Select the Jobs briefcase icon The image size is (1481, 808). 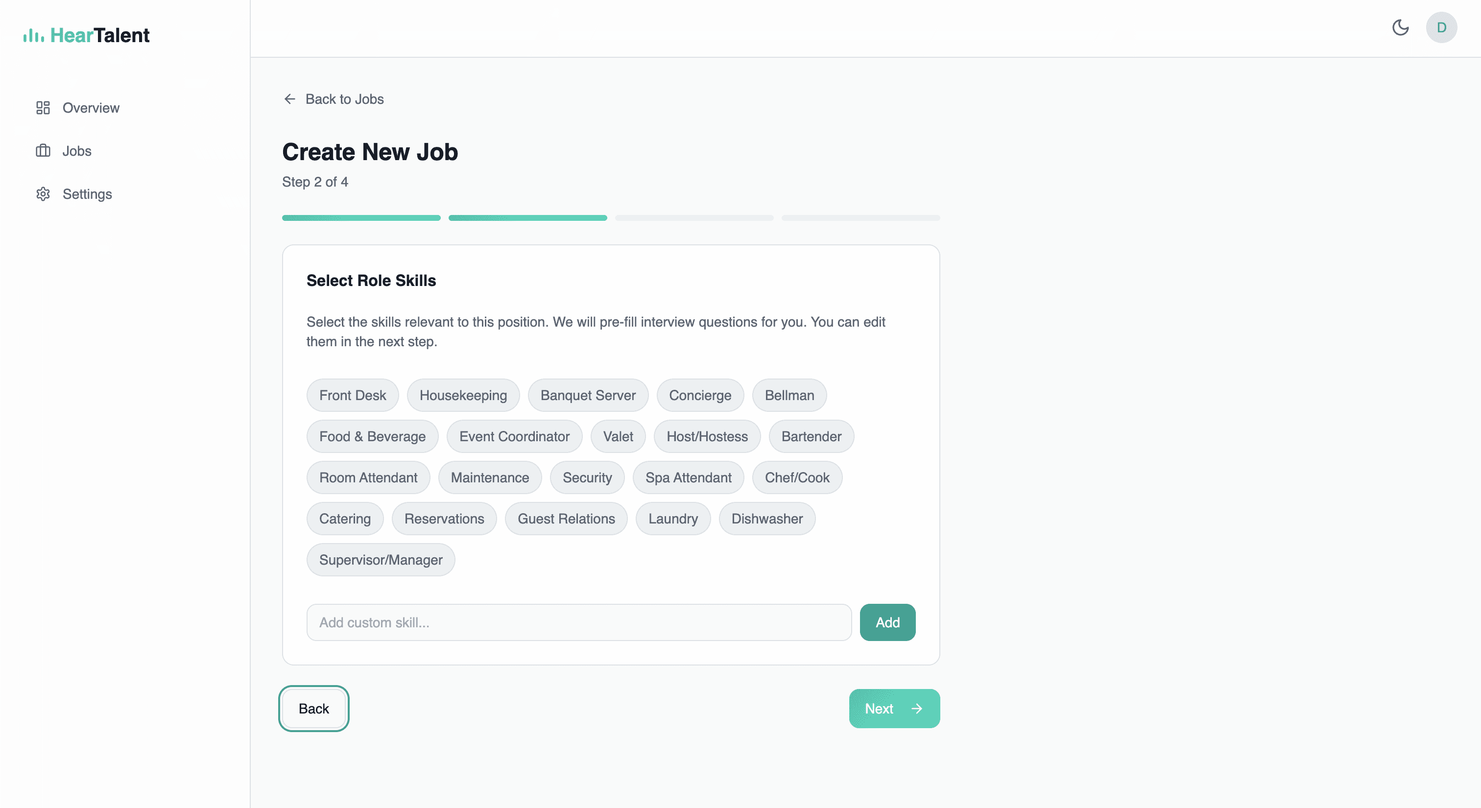point(43,150)
